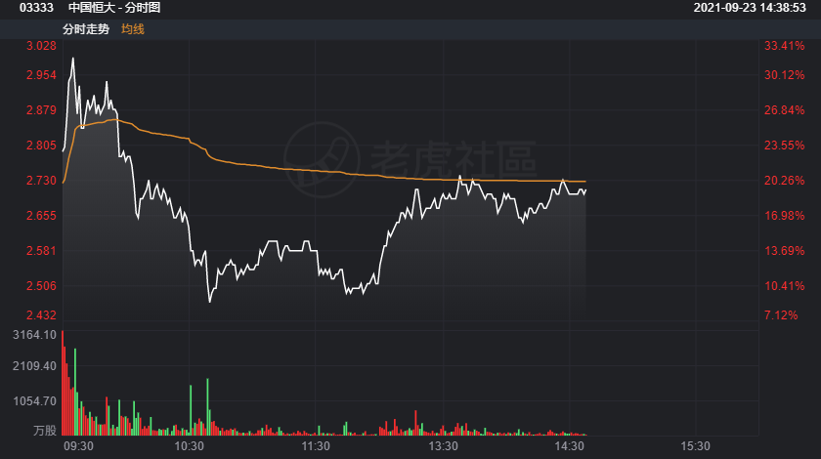Click the 老虎社區 watermark logo

pos(410,159)
